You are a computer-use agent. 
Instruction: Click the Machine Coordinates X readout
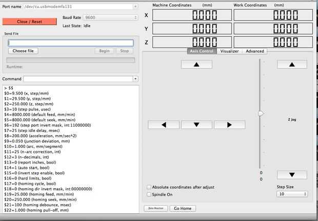pos(192,15)
